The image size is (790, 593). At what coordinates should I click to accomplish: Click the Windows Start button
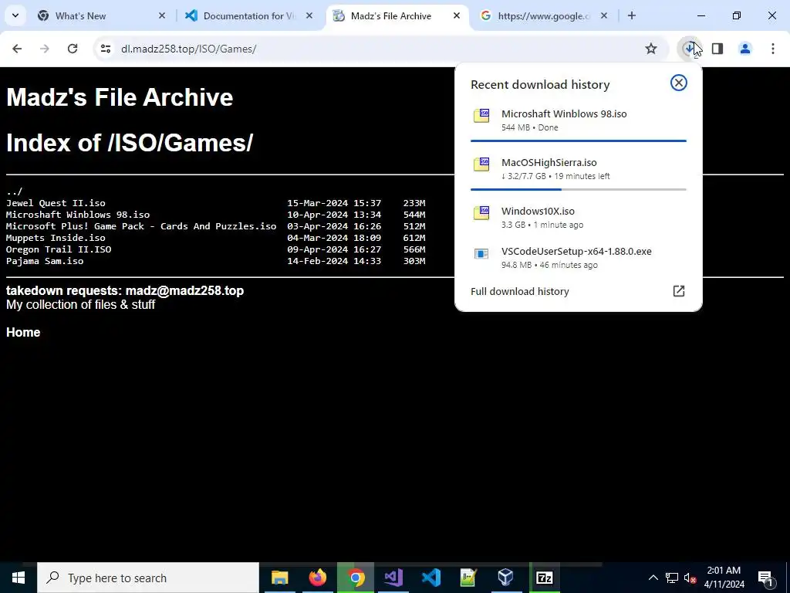[x=19, y=578]
